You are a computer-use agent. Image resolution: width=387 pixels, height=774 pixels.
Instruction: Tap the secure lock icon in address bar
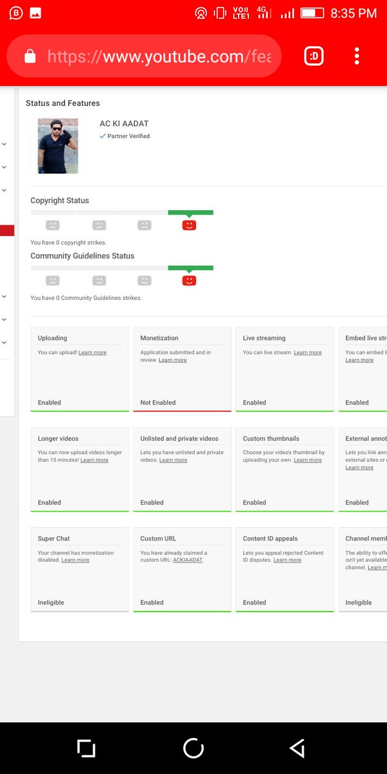(30, 57)
